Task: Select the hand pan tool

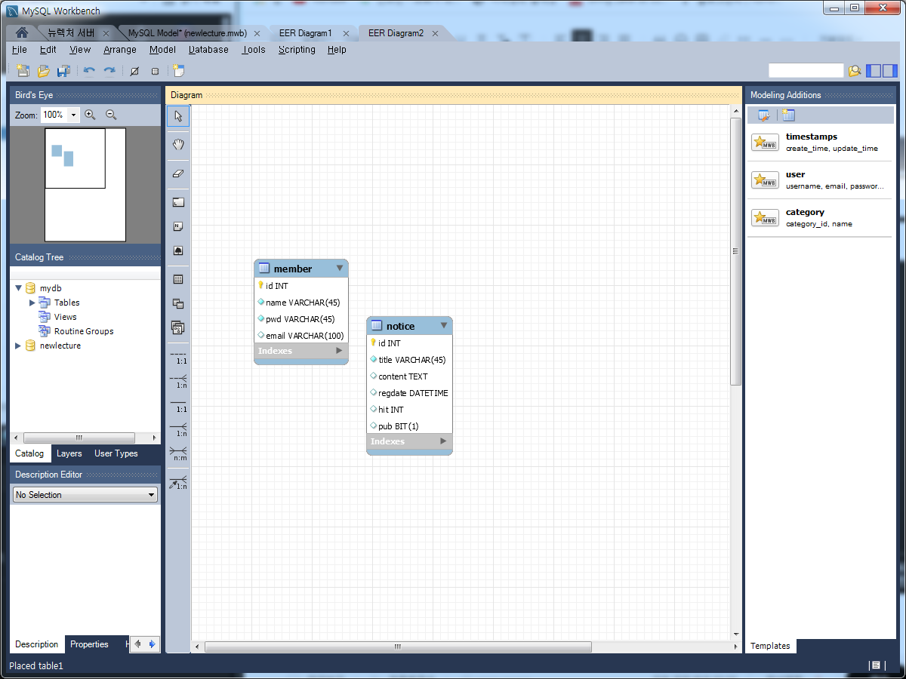Action: (x=178, y=144)
